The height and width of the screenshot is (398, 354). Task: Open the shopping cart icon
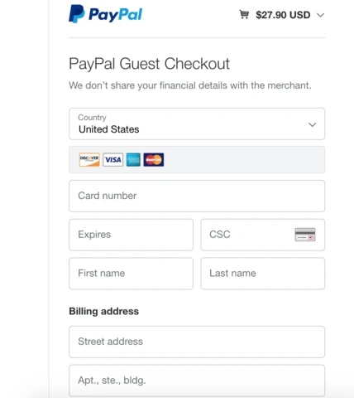[244, 14]
